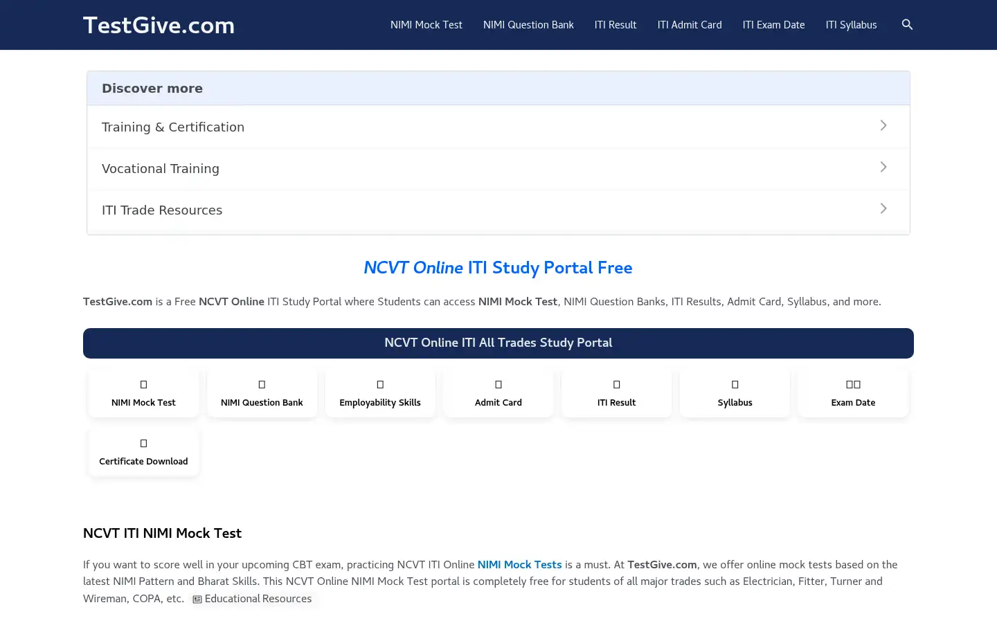
Task: Open NIMI Mock Test menu item
Action: click(426, 25)
